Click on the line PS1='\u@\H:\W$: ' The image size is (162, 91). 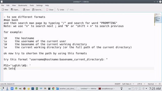(x=17, y=65)
